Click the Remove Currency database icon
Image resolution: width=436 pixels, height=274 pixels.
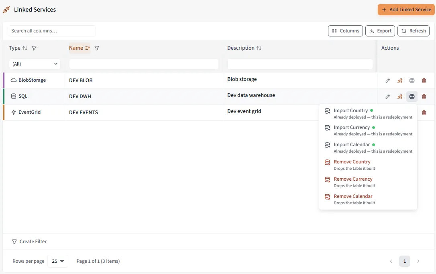327,180
